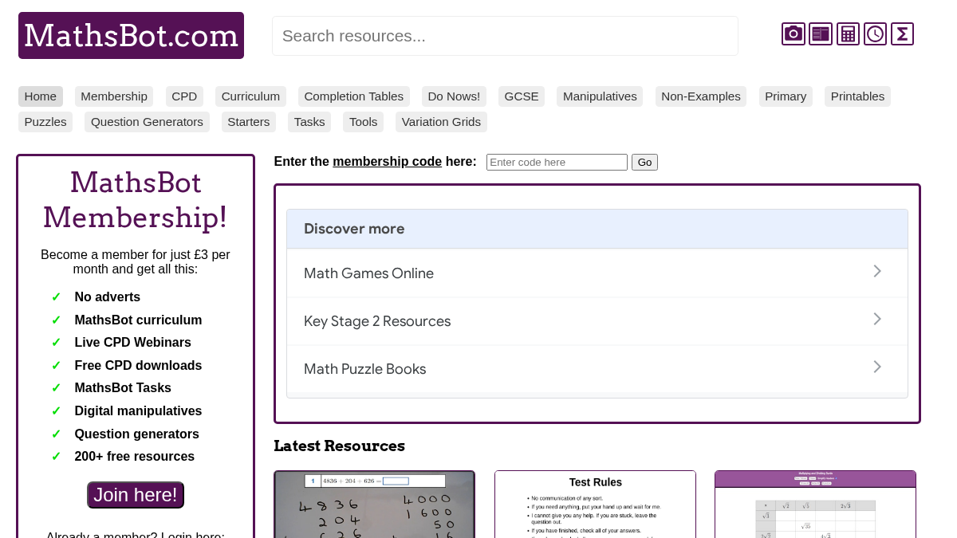Open the Tools section
Viewport: 957px width, 538px height.
pyautogui.click(x=363, y=122)
